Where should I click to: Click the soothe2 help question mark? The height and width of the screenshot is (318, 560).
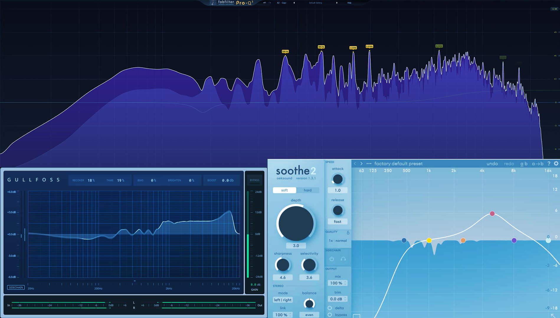pos(548,163)
